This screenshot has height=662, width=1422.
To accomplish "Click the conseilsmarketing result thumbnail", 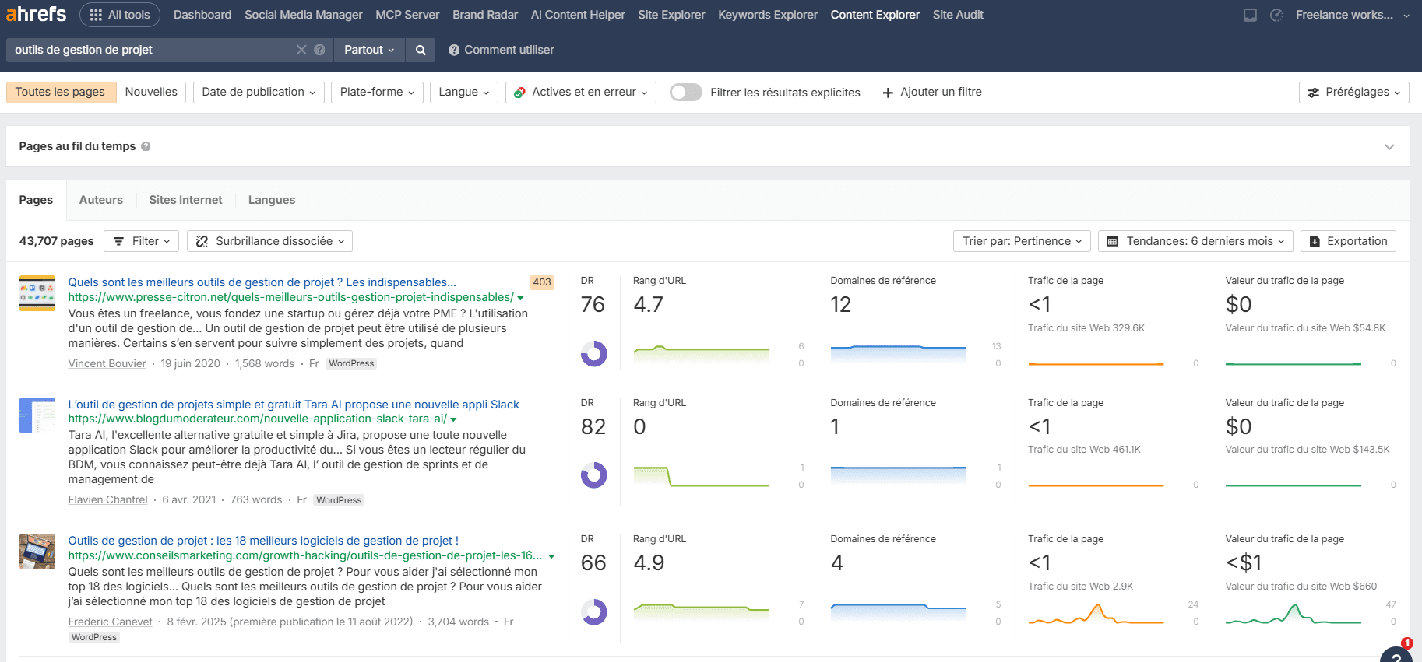I will (37, 552).
